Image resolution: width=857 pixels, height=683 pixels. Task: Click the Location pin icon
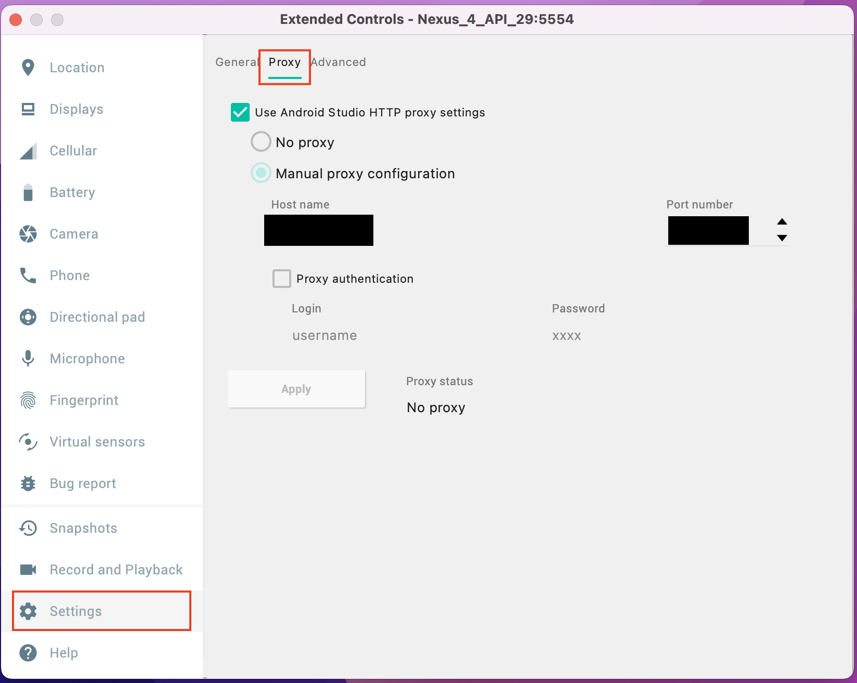click(x=28, y=68)
